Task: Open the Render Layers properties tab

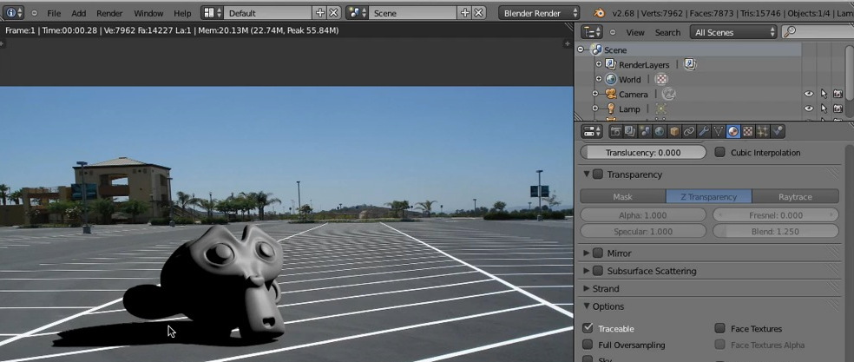Action: (x=630, y=131)
